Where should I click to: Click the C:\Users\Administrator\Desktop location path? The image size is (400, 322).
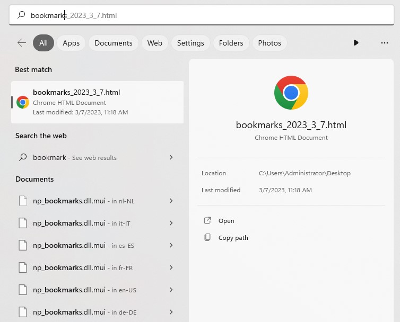(x=305, y=173)
